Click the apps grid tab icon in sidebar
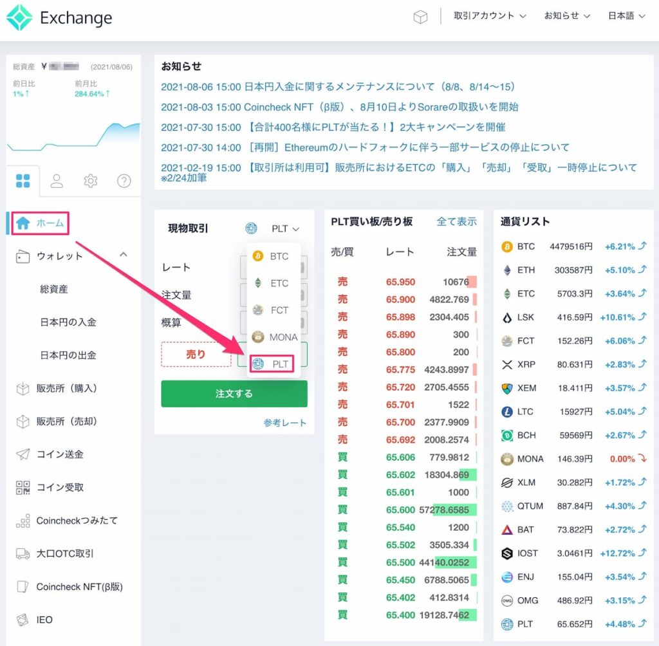 pos(23,181)
